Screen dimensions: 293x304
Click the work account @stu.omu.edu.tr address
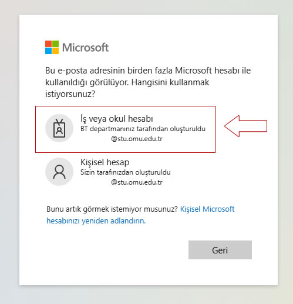137,139
